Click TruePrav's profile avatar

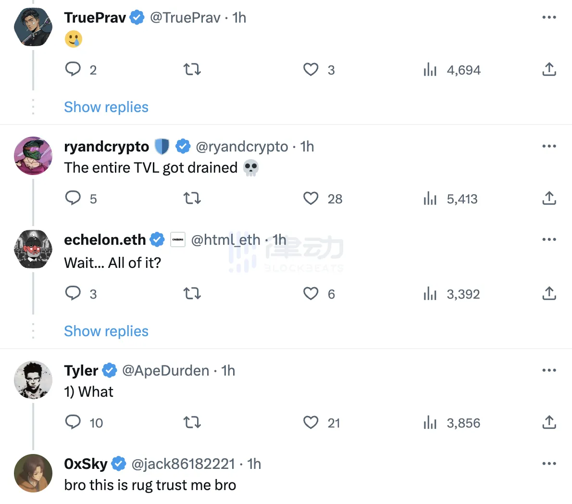pos(33,27)
